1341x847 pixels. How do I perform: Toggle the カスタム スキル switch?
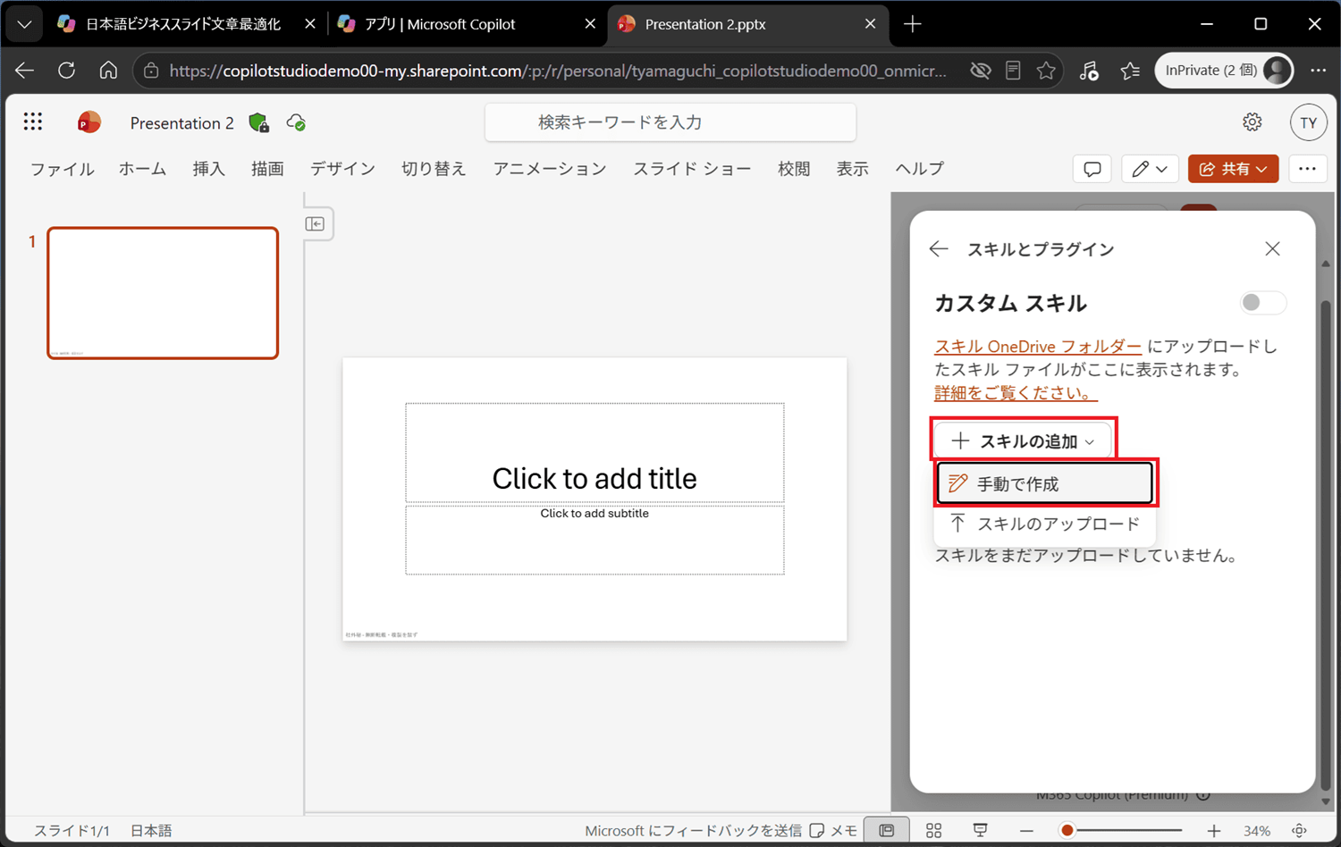point(1263,303)
